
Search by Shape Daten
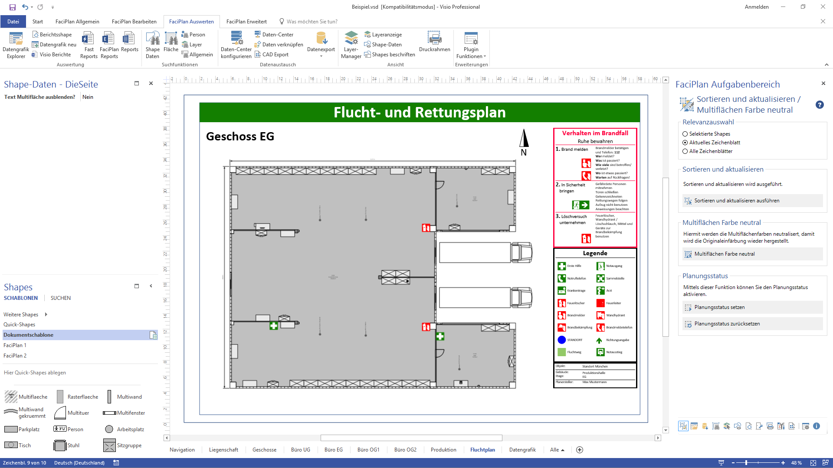click(152, 45)
